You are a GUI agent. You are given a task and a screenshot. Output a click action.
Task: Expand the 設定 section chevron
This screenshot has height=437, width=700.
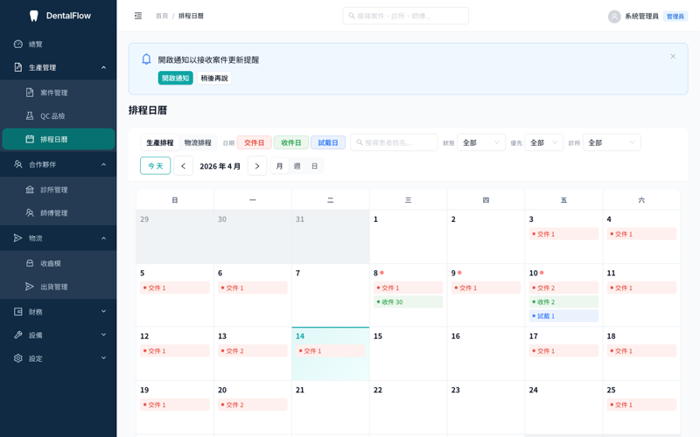(103, 357)
